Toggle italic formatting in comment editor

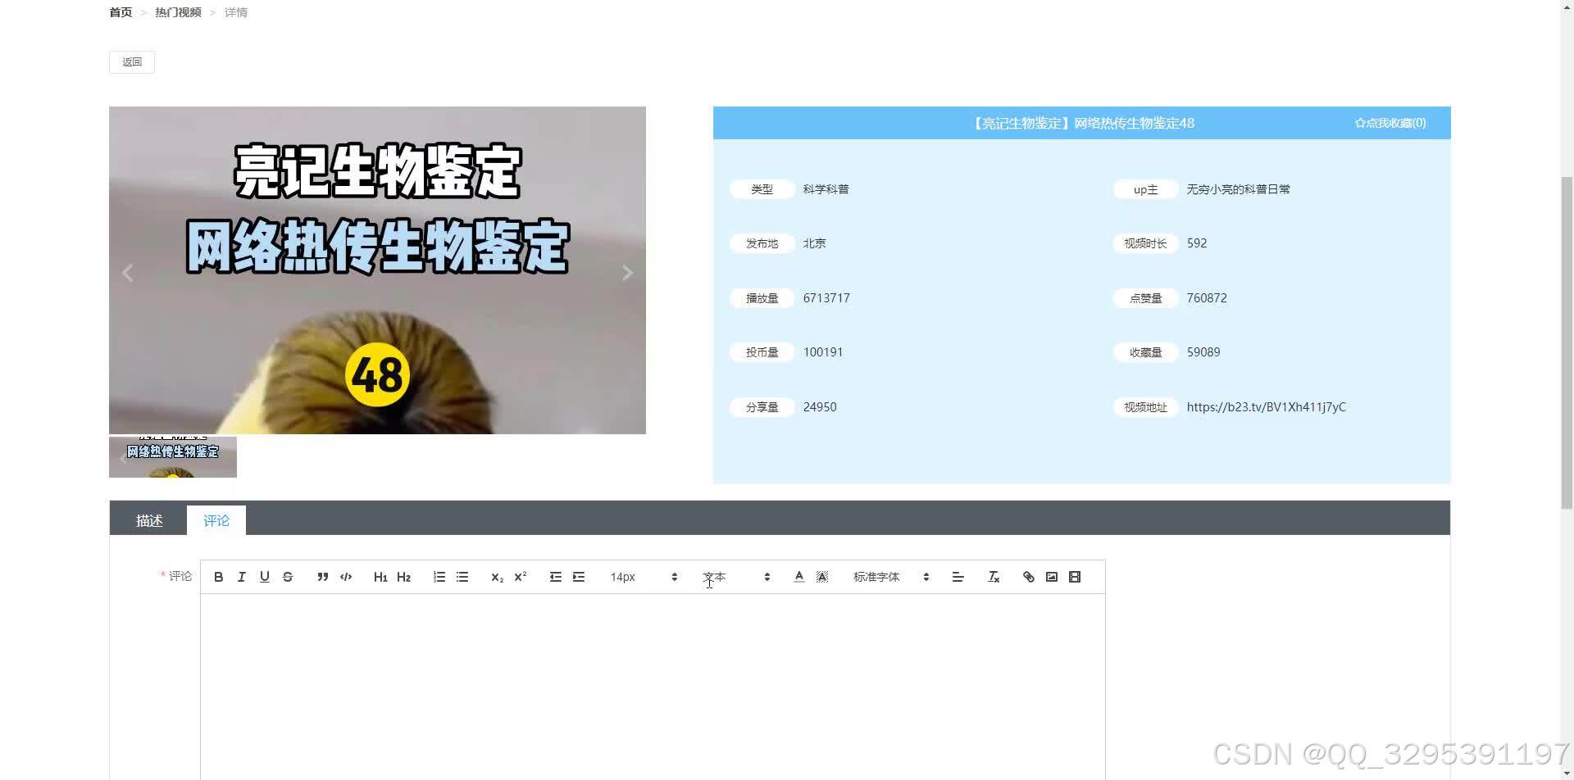[241, 577]
